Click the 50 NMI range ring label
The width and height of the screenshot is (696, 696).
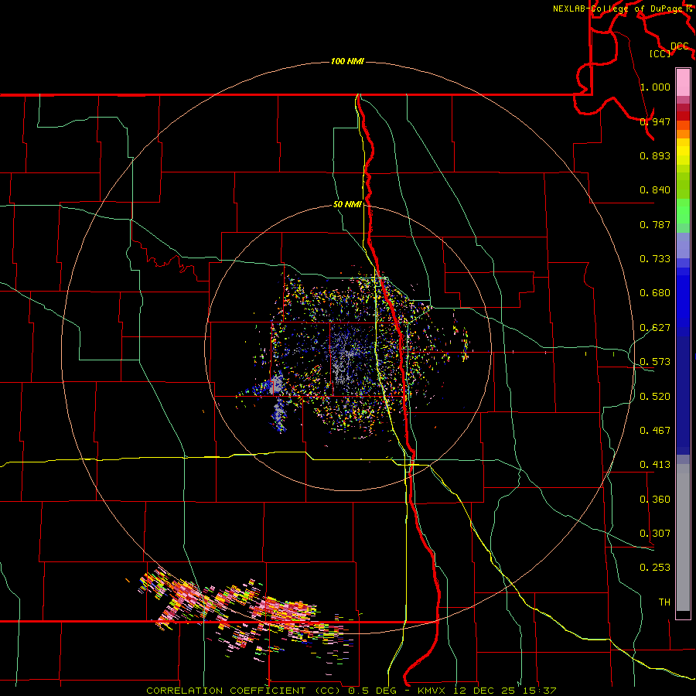click(347, 205)
